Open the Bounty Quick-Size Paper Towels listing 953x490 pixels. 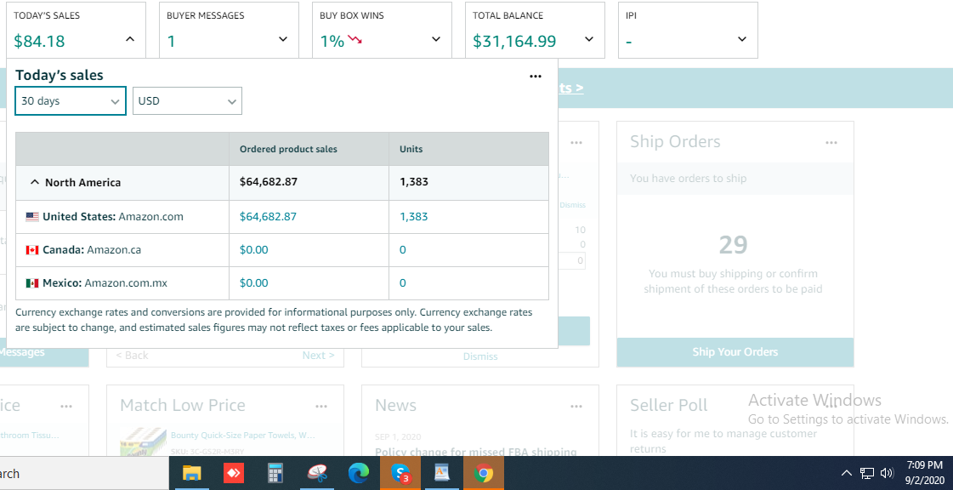click(243, 436)
